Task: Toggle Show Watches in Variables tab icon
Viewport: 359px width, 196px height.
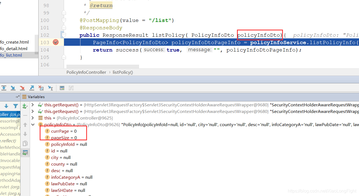Action: [25, 153]
